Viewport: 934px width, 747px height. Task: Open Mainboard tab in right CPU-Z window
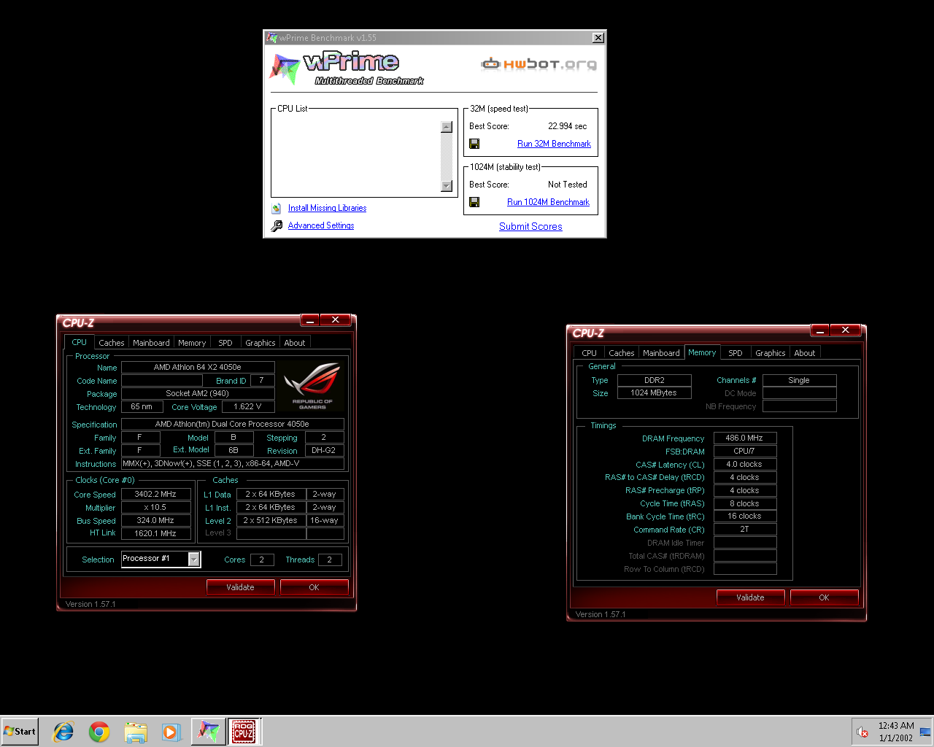[x=661, y=353]
